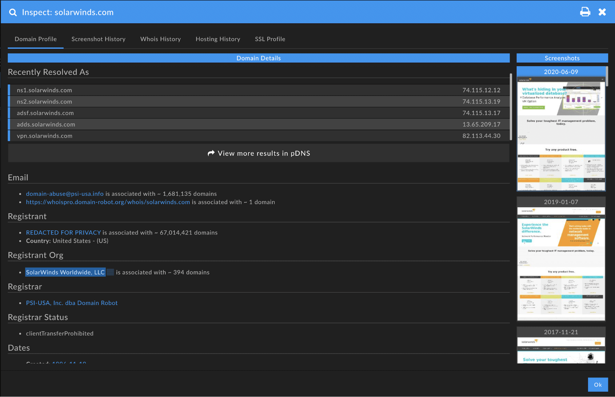This screenshot has height=397, width=615.
Task: Select the vpn.solarwinds.com row
Action: [258, 135]
